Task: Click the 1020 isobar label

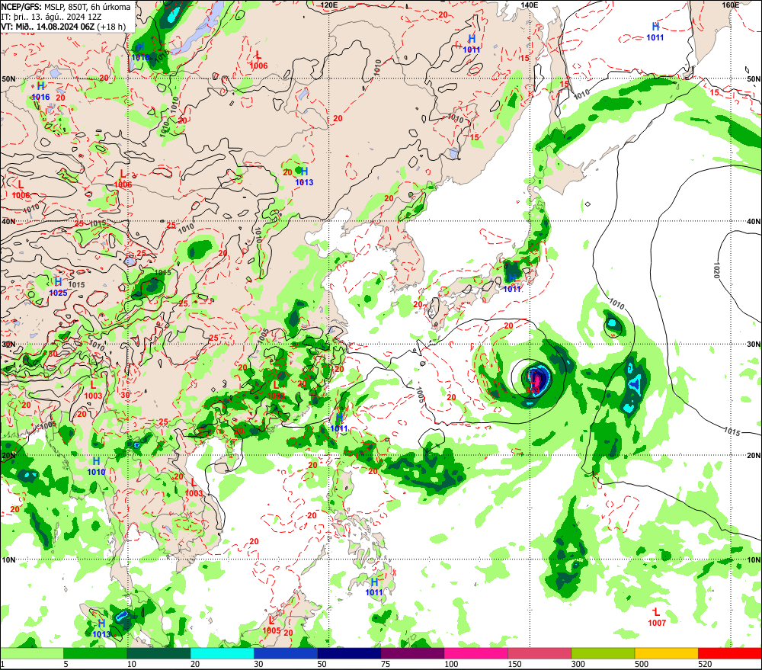Action: tap(716, 270)
